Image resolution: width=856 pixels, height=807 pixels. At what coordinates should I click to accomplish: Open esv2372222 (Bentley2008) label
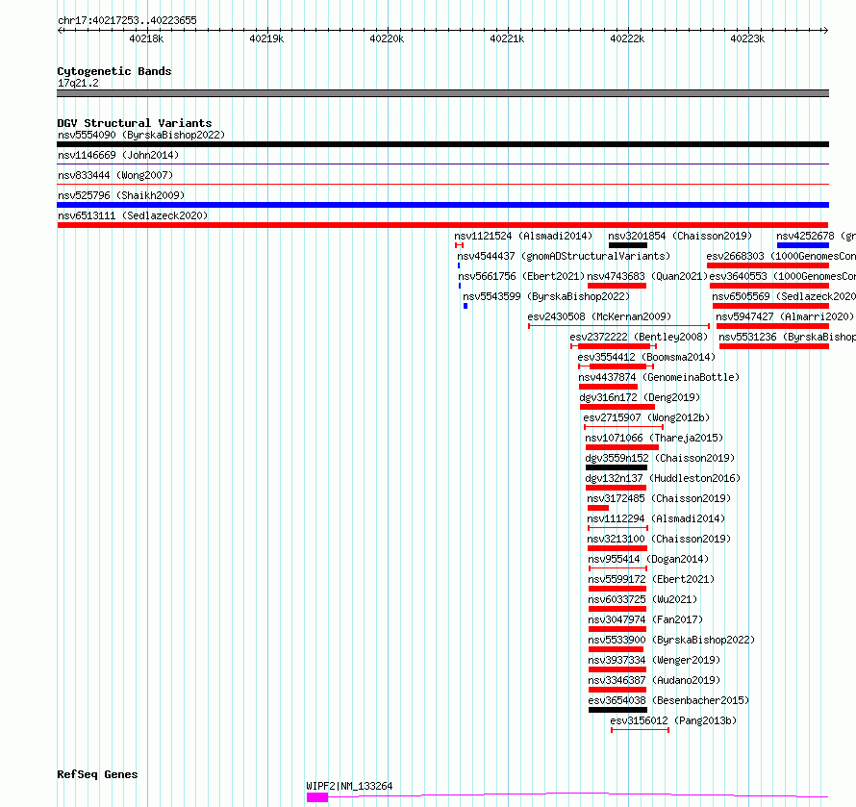tap(639, 337)
